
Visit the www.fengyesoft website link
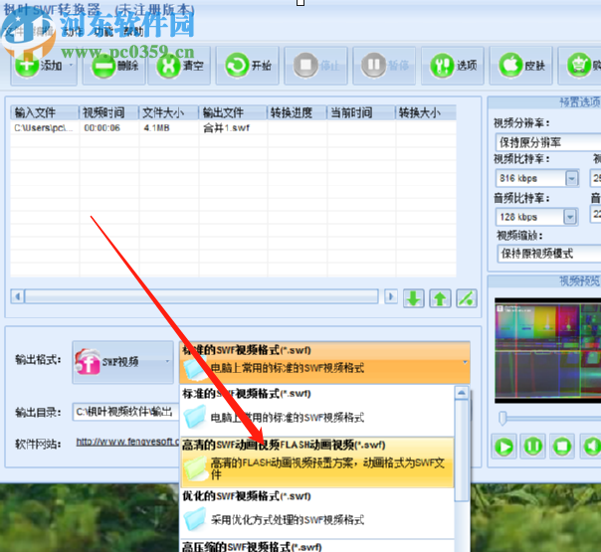coord(127,442)
